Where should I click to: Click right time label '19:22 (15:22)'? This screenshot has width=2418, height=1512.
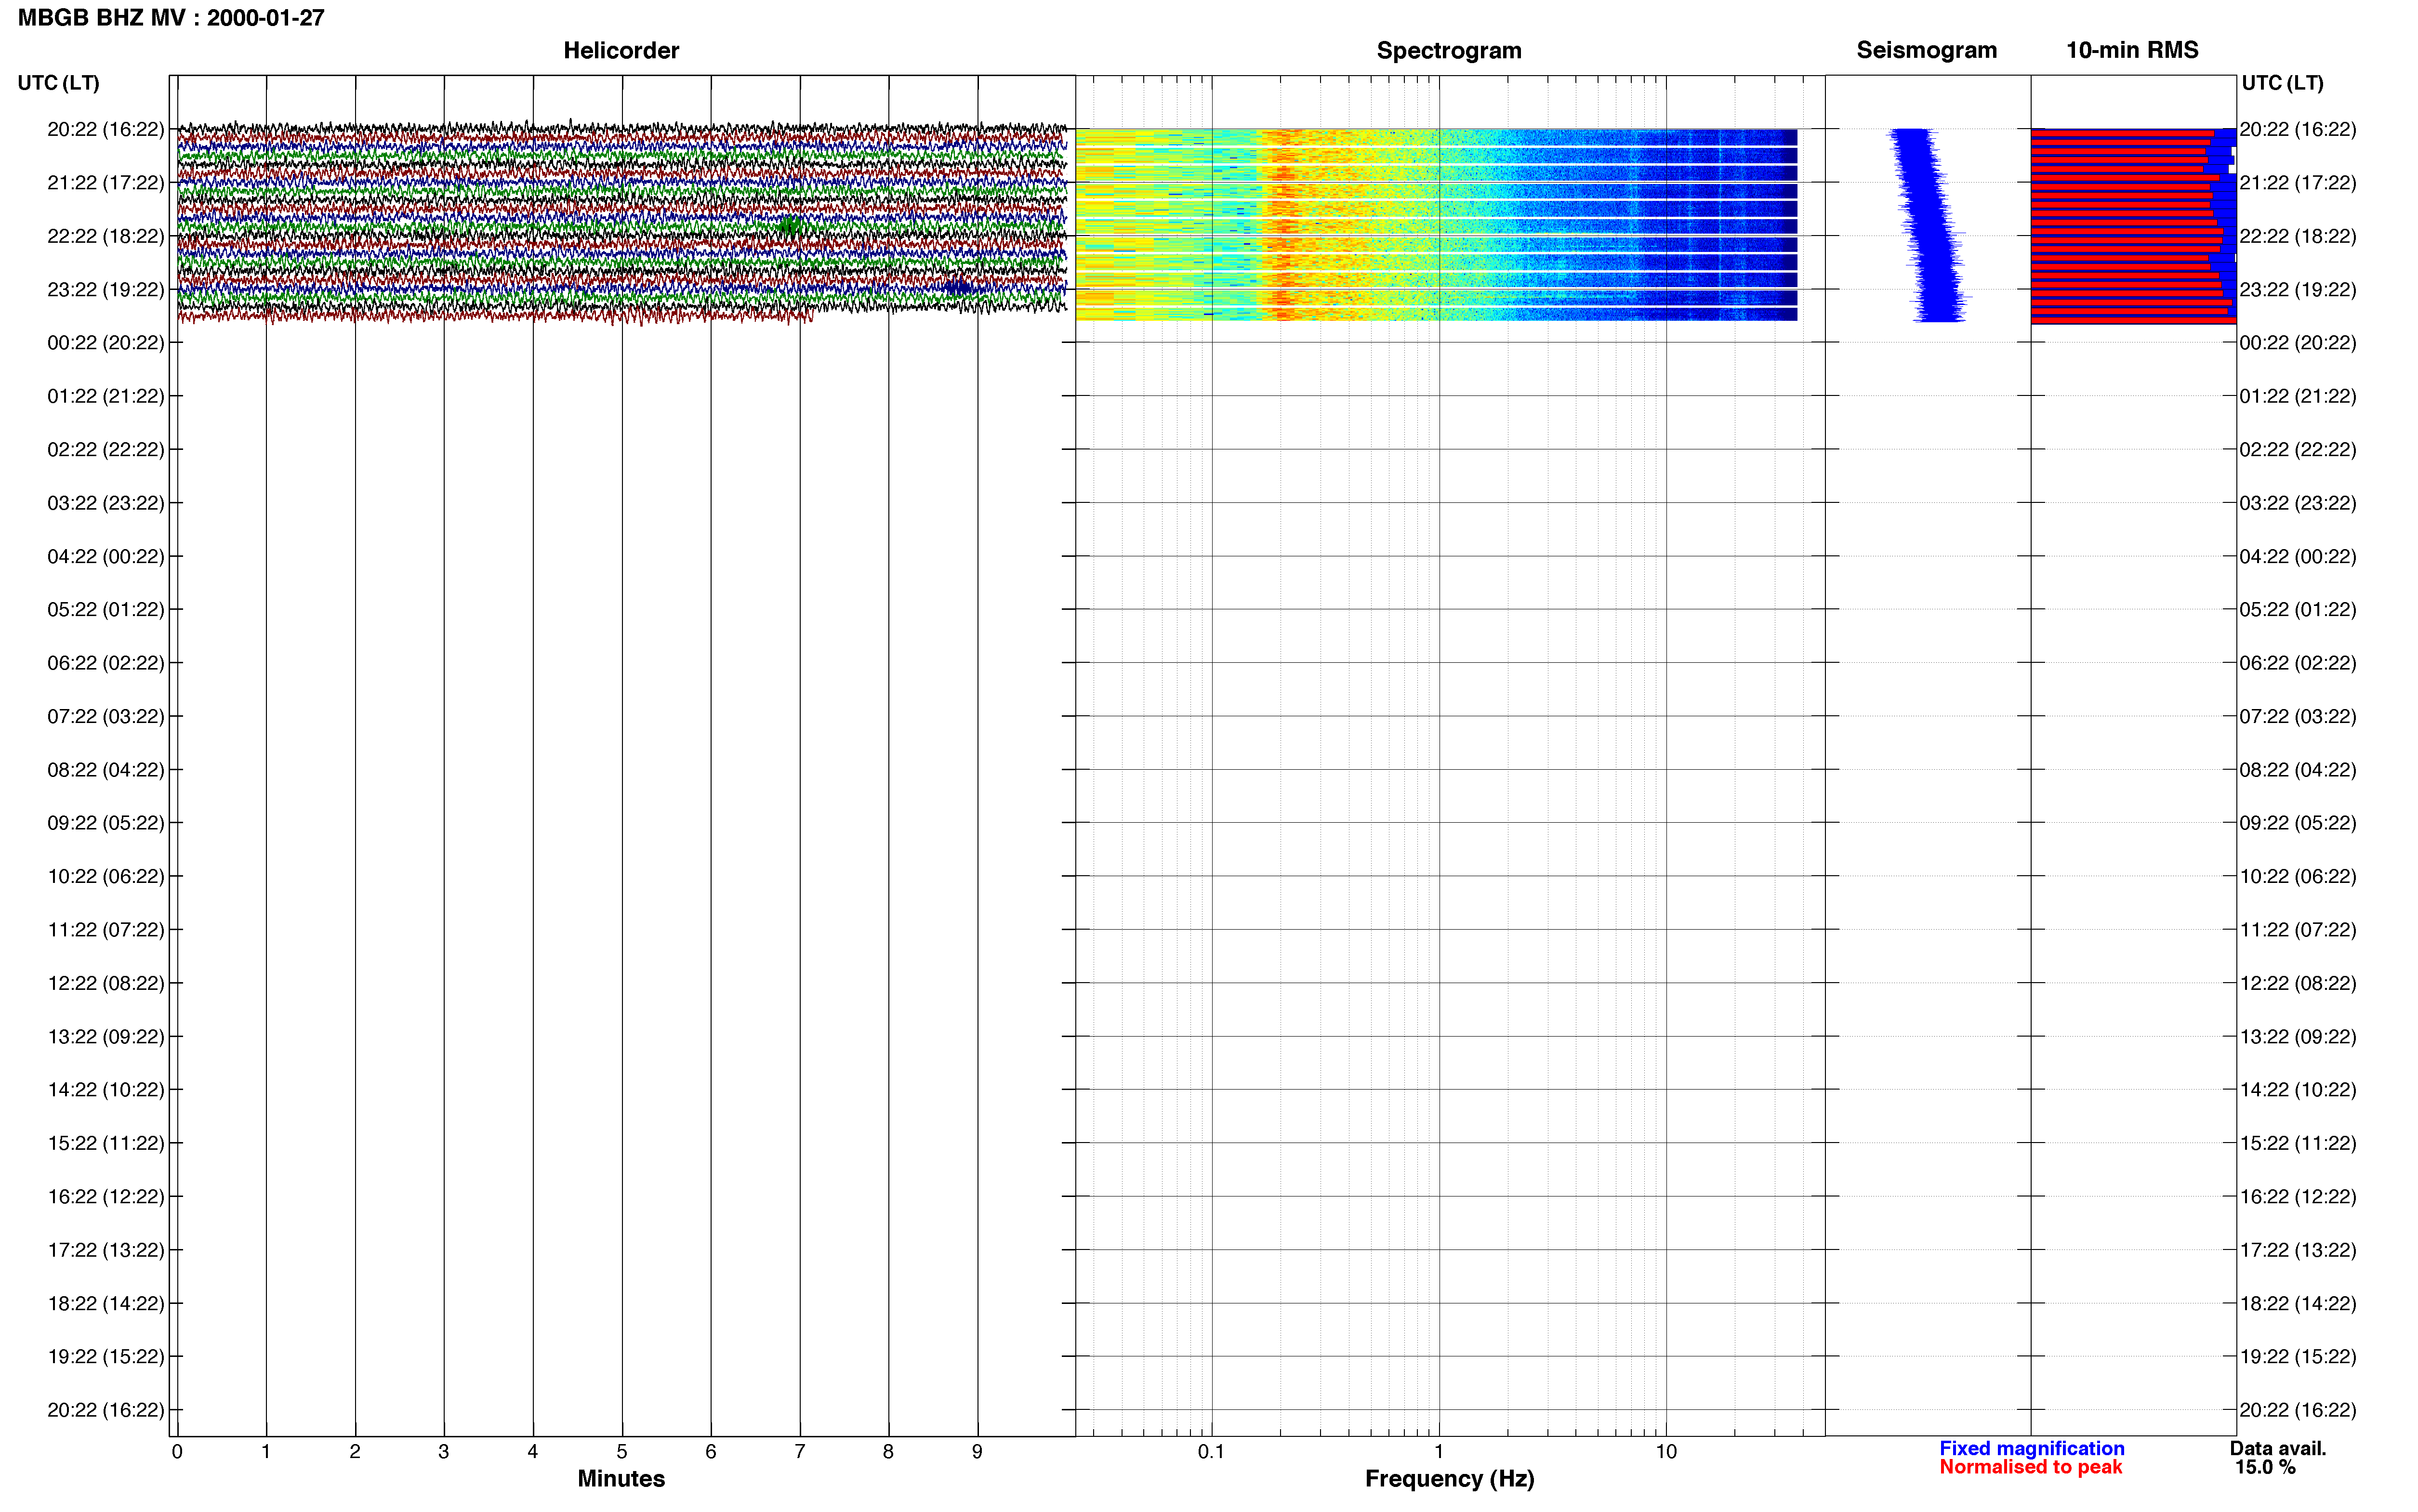coord(2298,1356)
